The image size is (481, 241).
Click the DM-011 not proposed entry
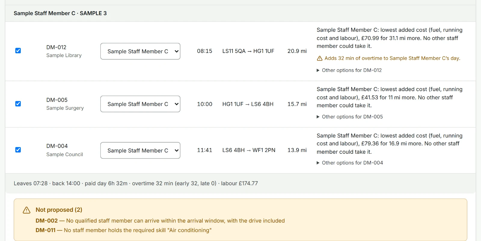coord(124,230)
